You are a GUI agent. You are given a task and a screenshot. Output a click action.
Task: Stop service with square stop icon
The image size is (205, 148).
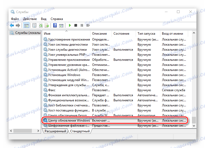76,25
